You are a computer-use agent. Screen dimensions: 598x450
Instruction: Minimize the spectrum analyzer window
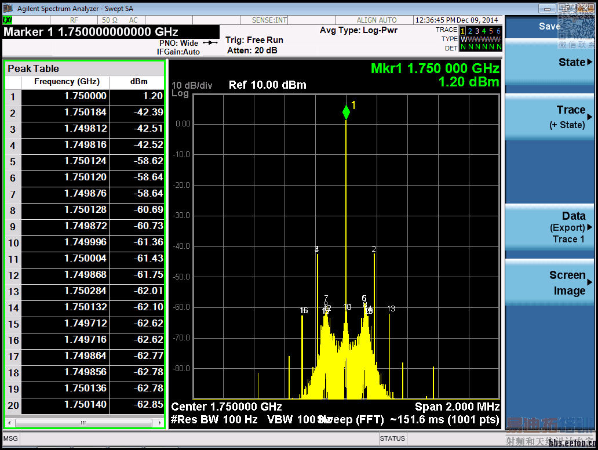coord(547,8)
